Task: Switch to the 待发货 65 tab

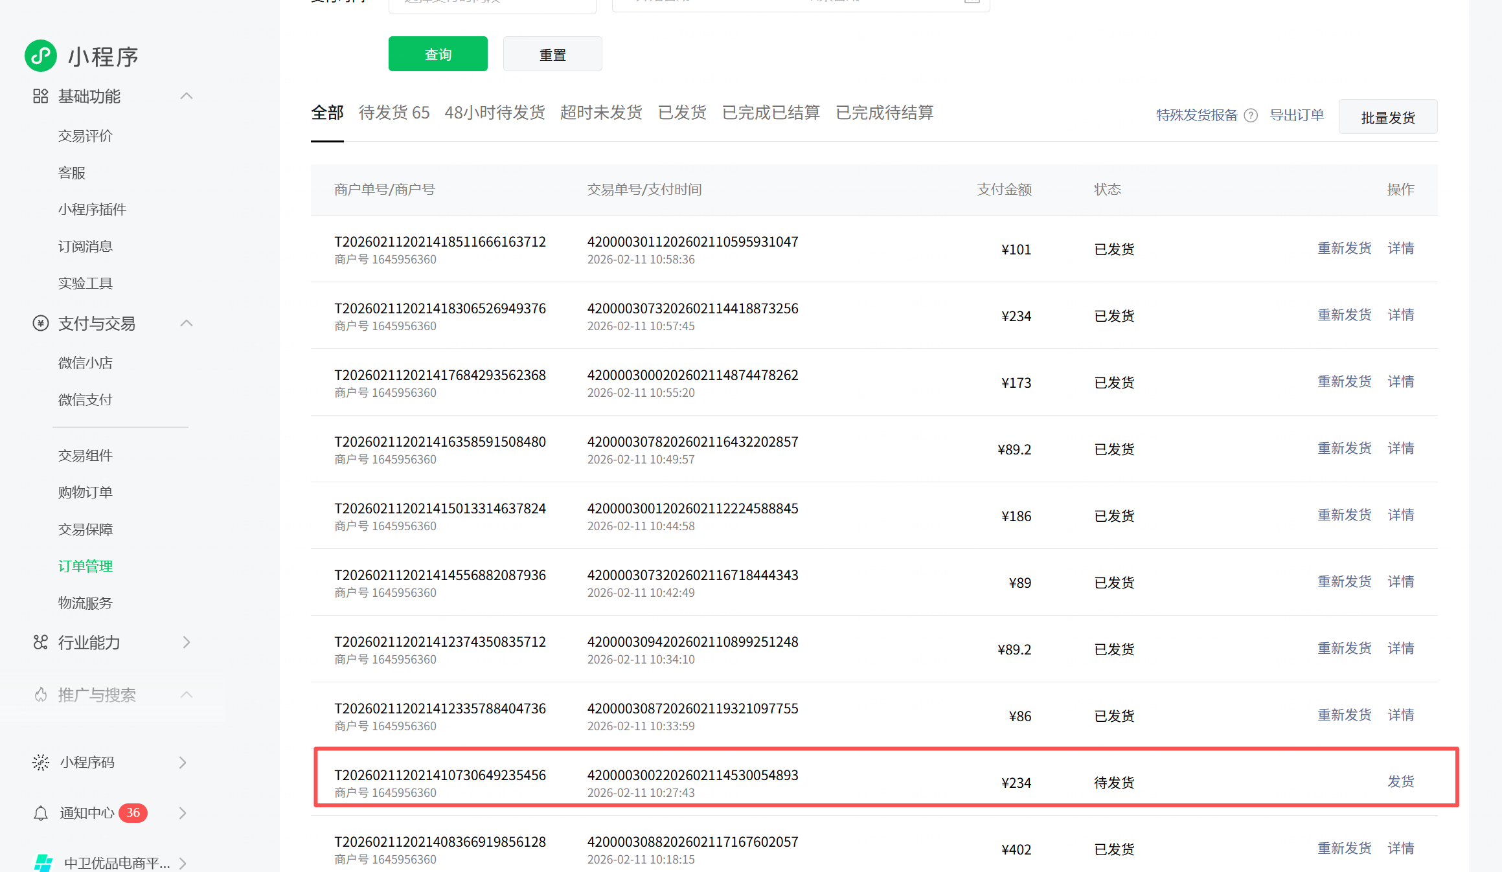Action: pyautogui.click(x=394, y=113)
